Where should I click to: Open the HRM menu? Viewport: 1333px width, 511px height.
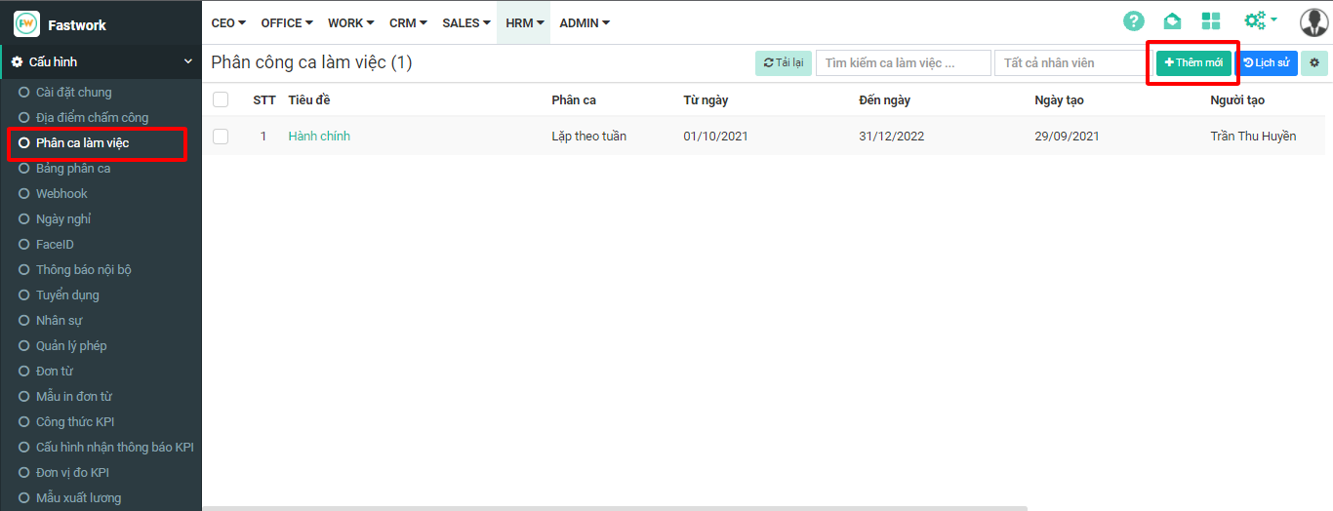524,22
